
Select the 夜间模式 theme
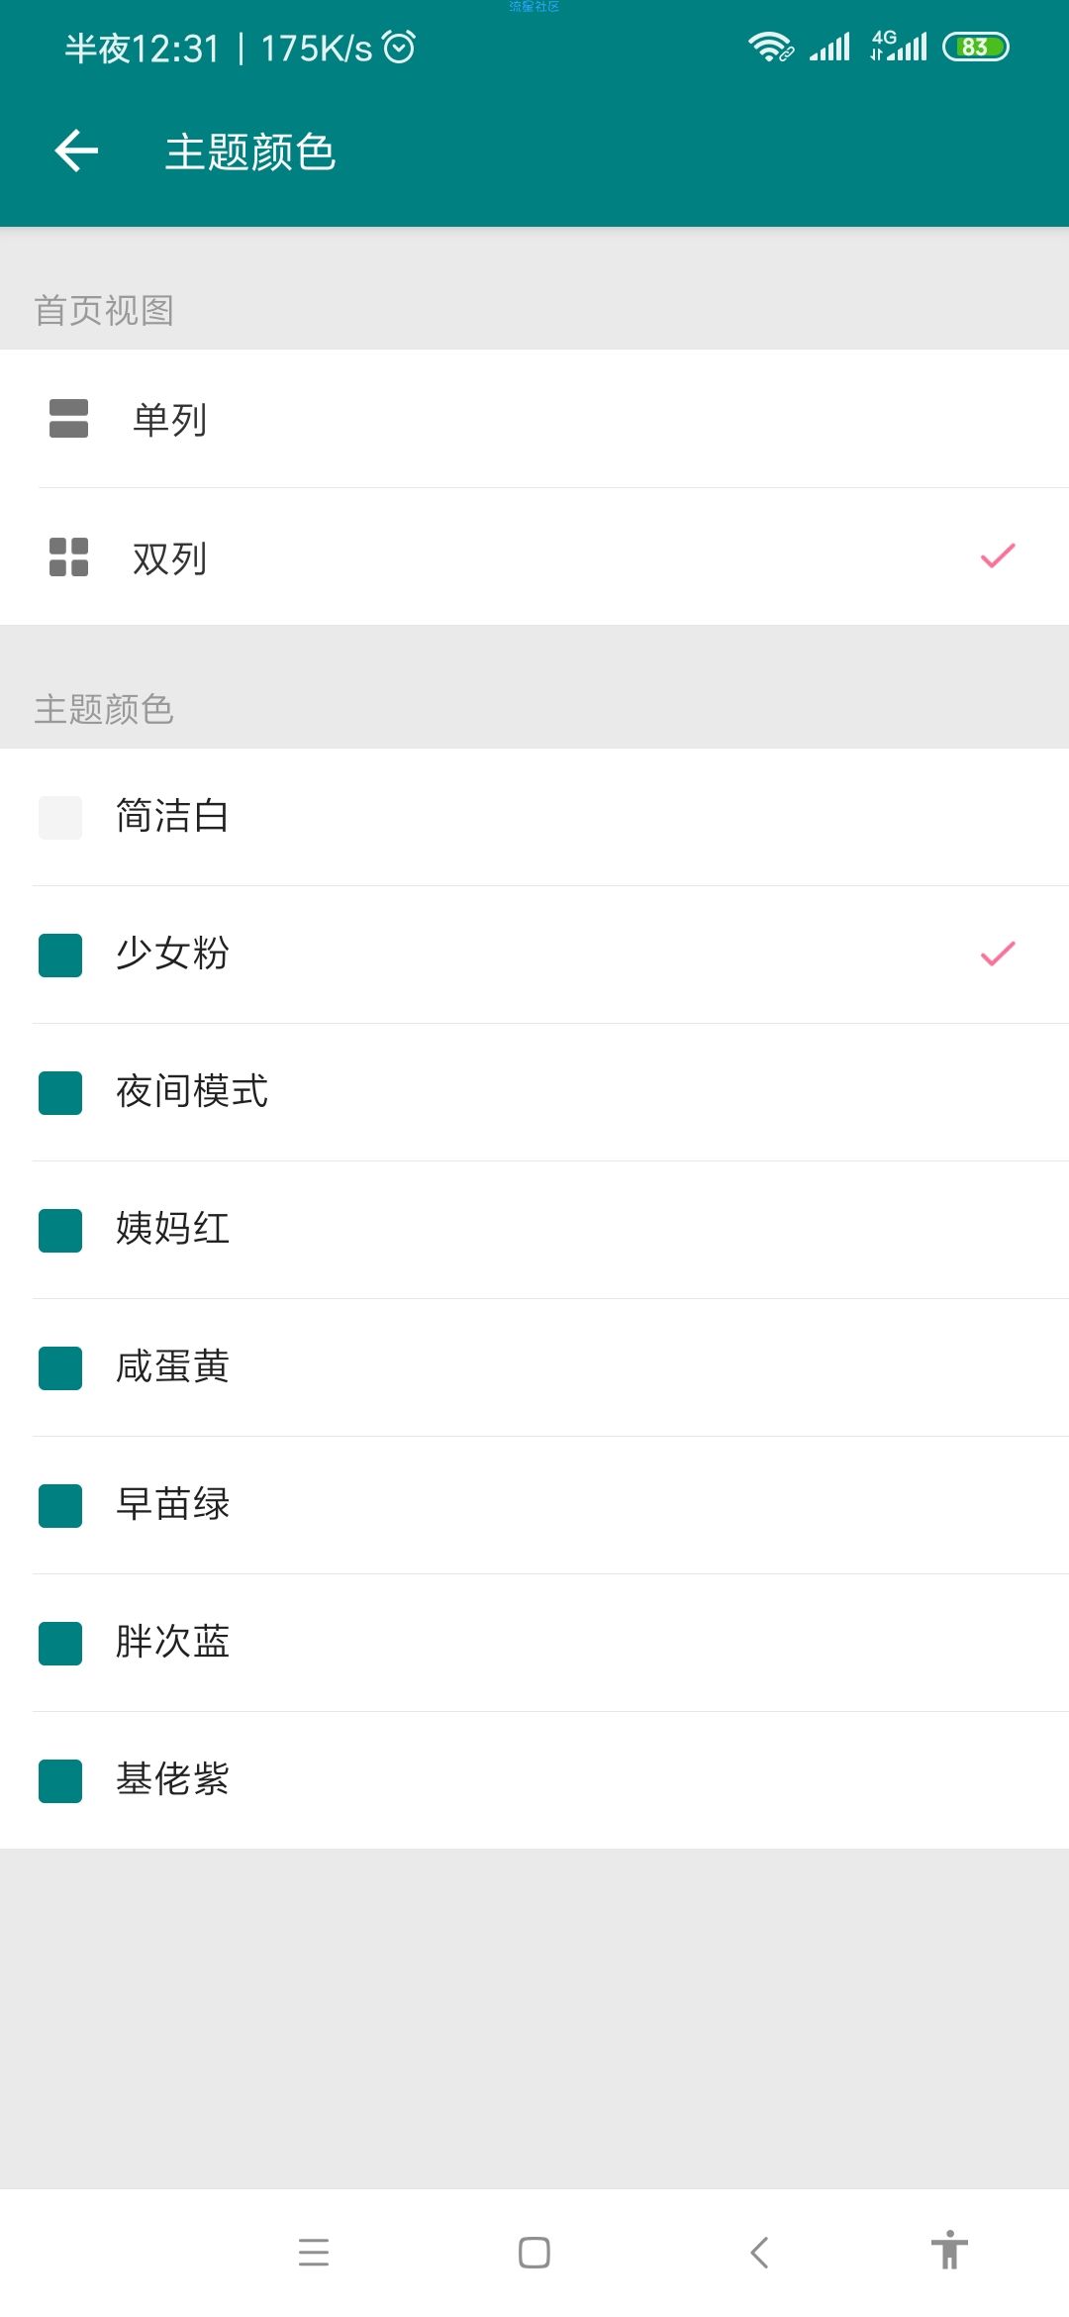pos(534,1092)
